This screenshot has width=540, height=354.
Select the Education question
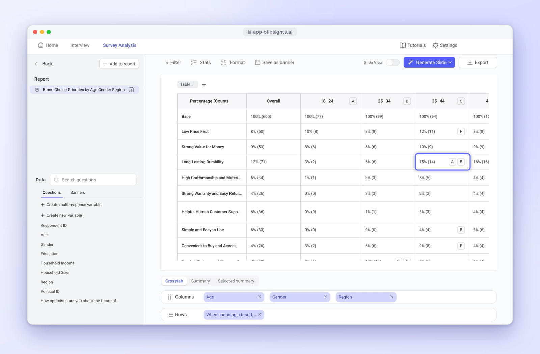pyautogui.click(x=49, y=254)
